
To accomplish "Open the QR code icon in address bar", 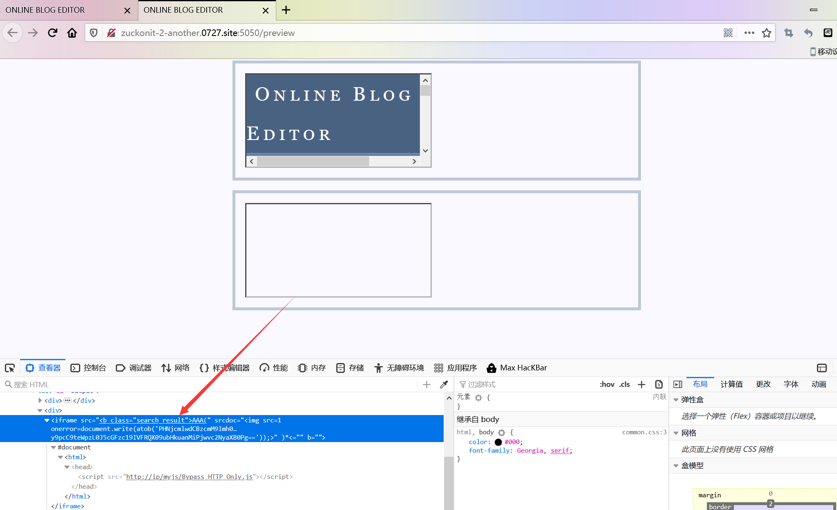I will pos(728,33).
